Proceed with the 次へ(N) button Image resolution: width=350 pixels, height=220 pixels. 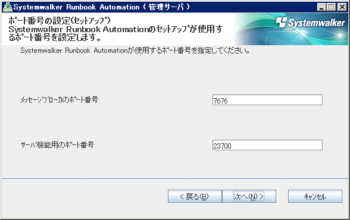pos(249,196)
